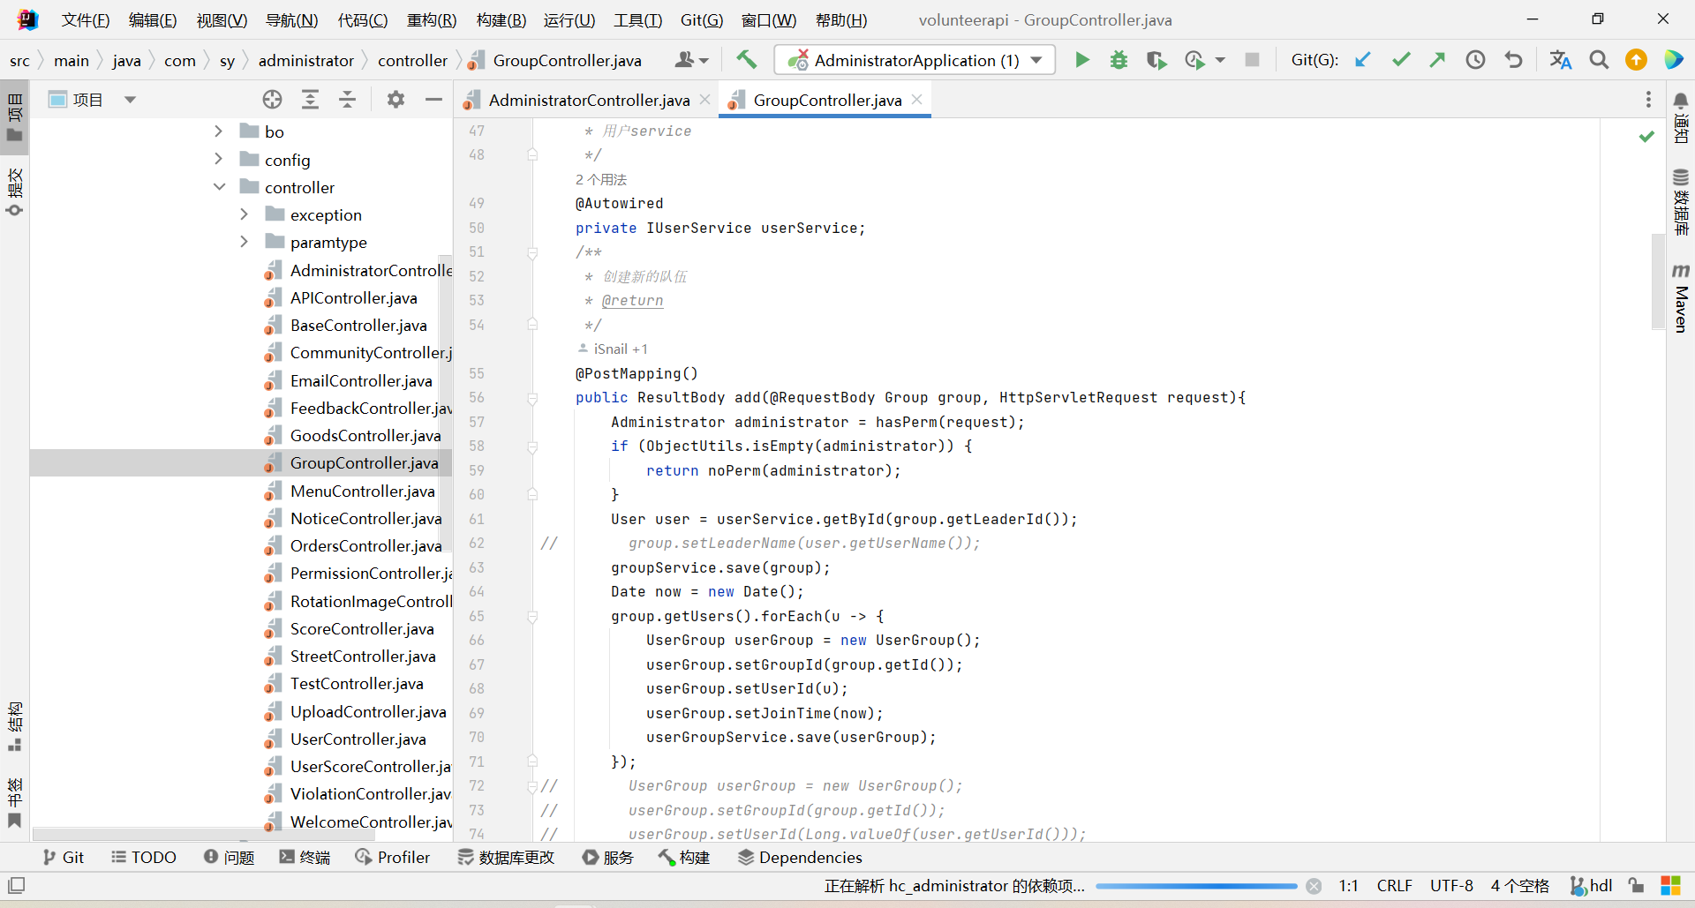Open the Git(G) menu

[702, 19]
